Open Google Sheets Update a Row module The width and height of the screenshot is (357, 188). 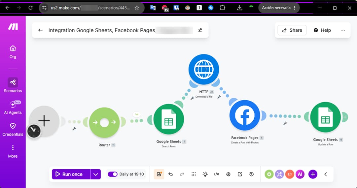coord(325,117)
